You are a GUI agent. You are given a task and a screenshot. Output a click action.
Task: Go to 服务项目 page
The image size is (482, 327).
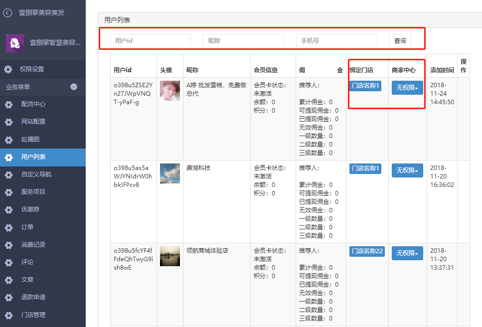[43, 192]
